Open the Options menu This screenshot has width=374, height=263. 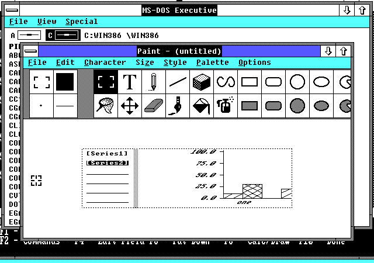[255, 63]
